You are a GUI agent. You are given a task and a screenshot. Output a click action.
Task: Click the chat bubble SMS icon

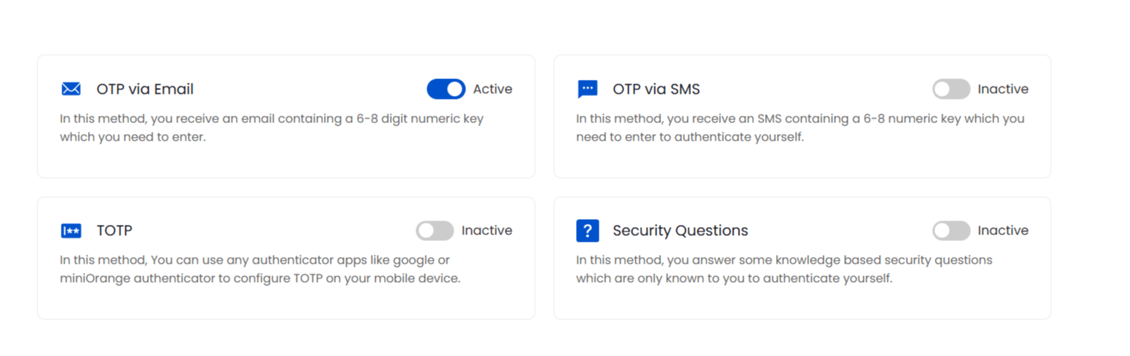point(587,89)
